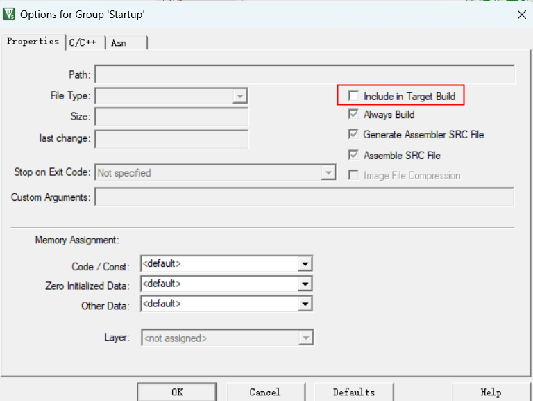Expand the Zero Initialized Data dropdown

tap(304, 284)
